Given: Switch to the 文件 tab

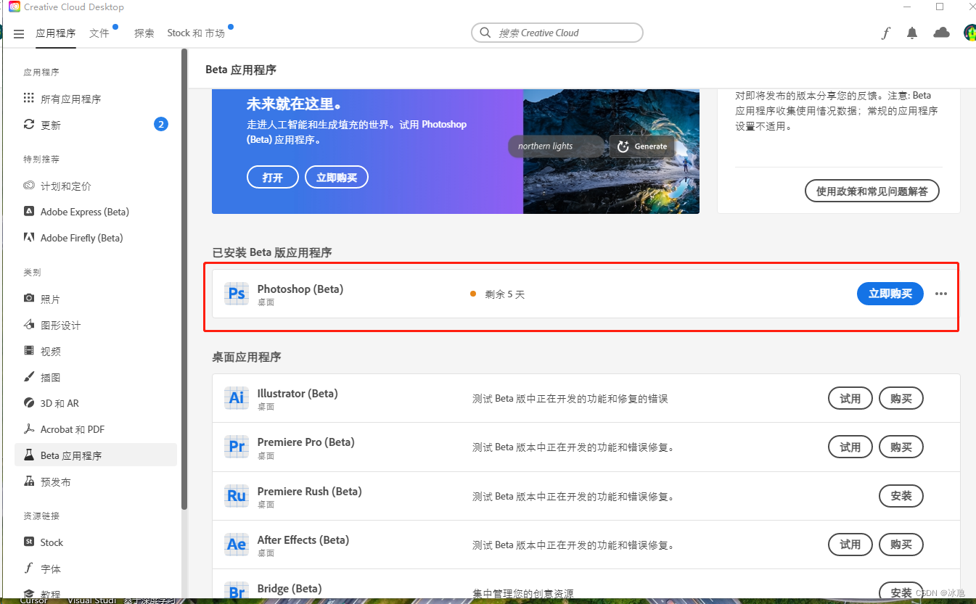Looking at the screenshot, I should tap(99, 33).
